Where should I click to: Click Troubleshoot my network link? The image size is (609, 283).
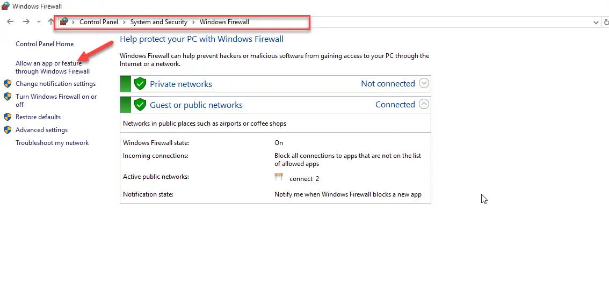(x=52, y=143)
